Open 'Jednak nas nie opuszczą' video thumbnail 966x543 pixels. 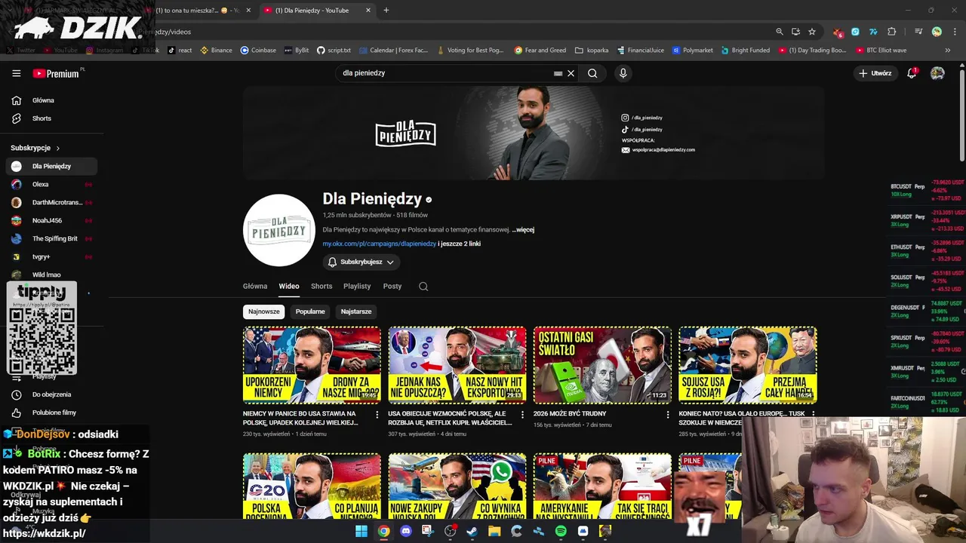point(457,365)
